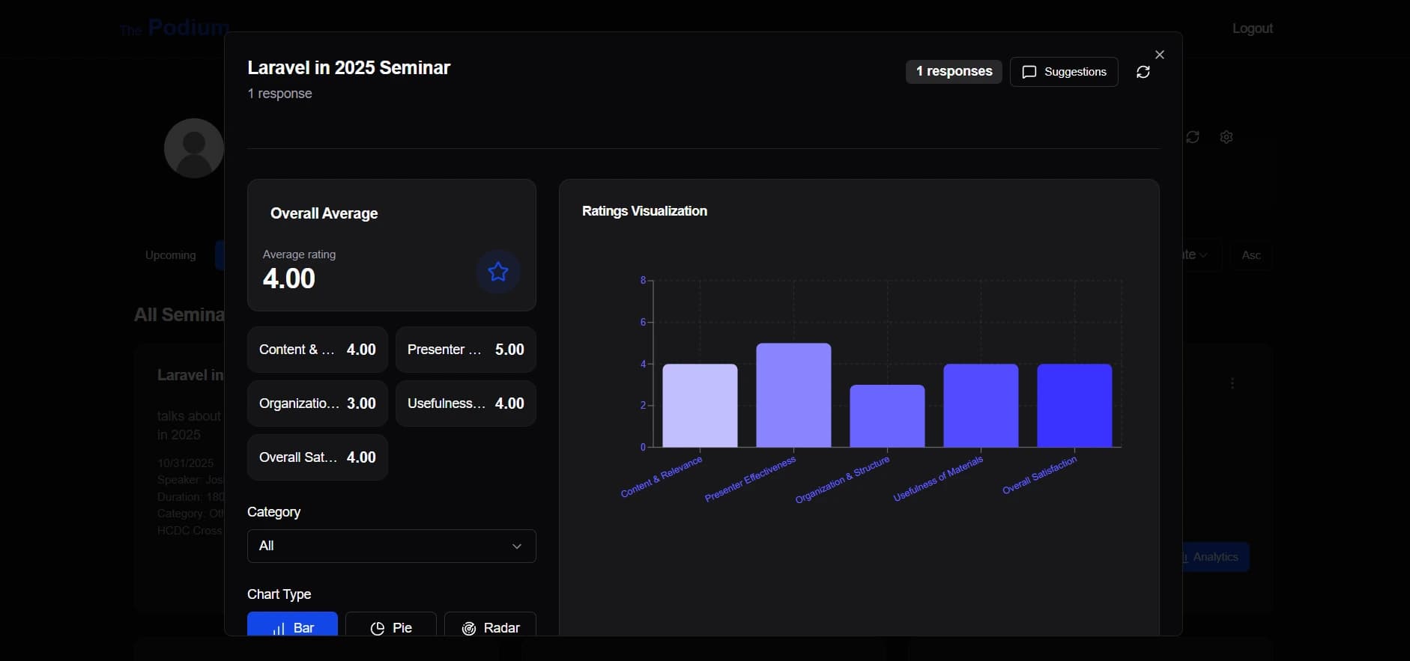Switch chart type to Radar
This screenshot has width=1410, height=661.
tap(490, 627)
